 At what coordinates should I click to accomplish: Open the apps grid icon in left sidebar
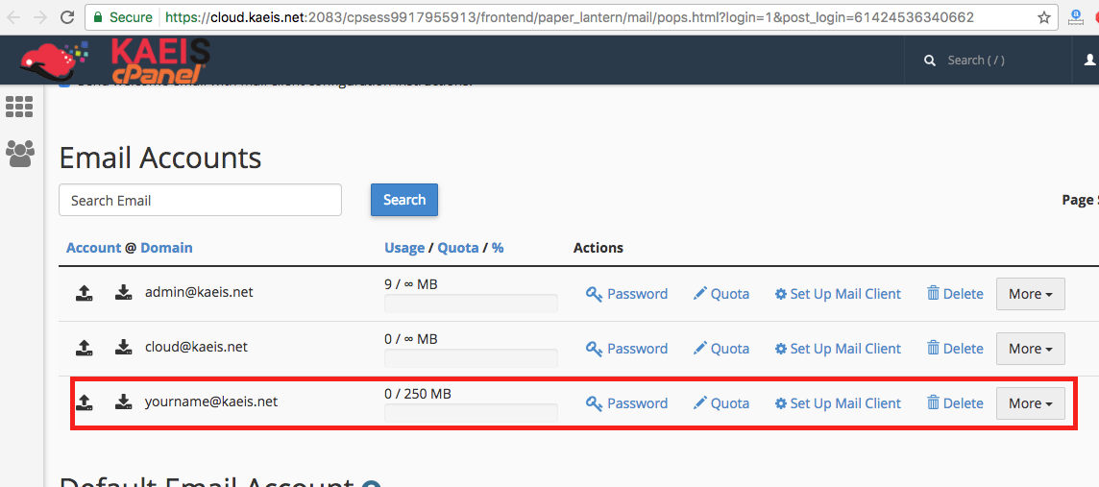click(19, 107)
